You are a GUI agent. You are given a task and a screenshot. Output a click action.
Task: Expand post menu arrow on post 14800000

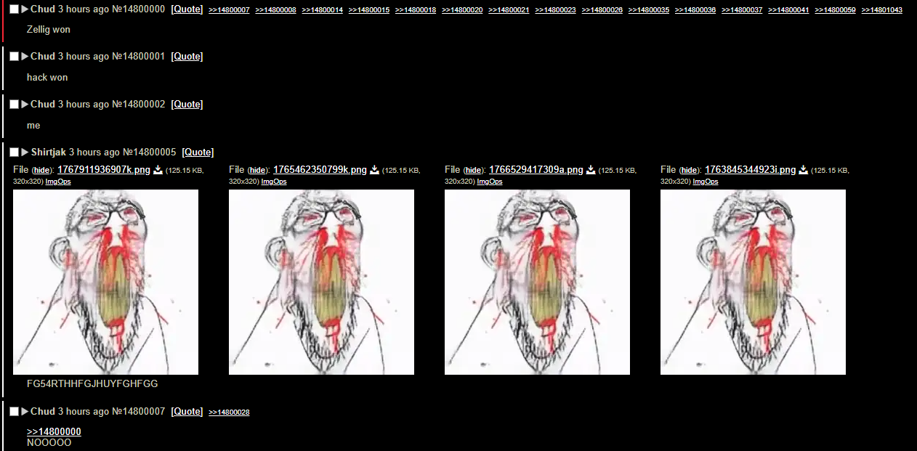click(25, 9)
